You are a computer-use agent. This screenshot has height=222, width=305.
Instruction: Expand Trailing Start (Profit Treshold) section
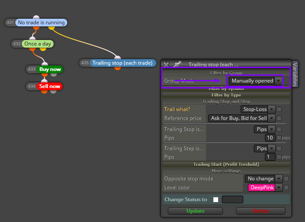[x=226, y=165]
